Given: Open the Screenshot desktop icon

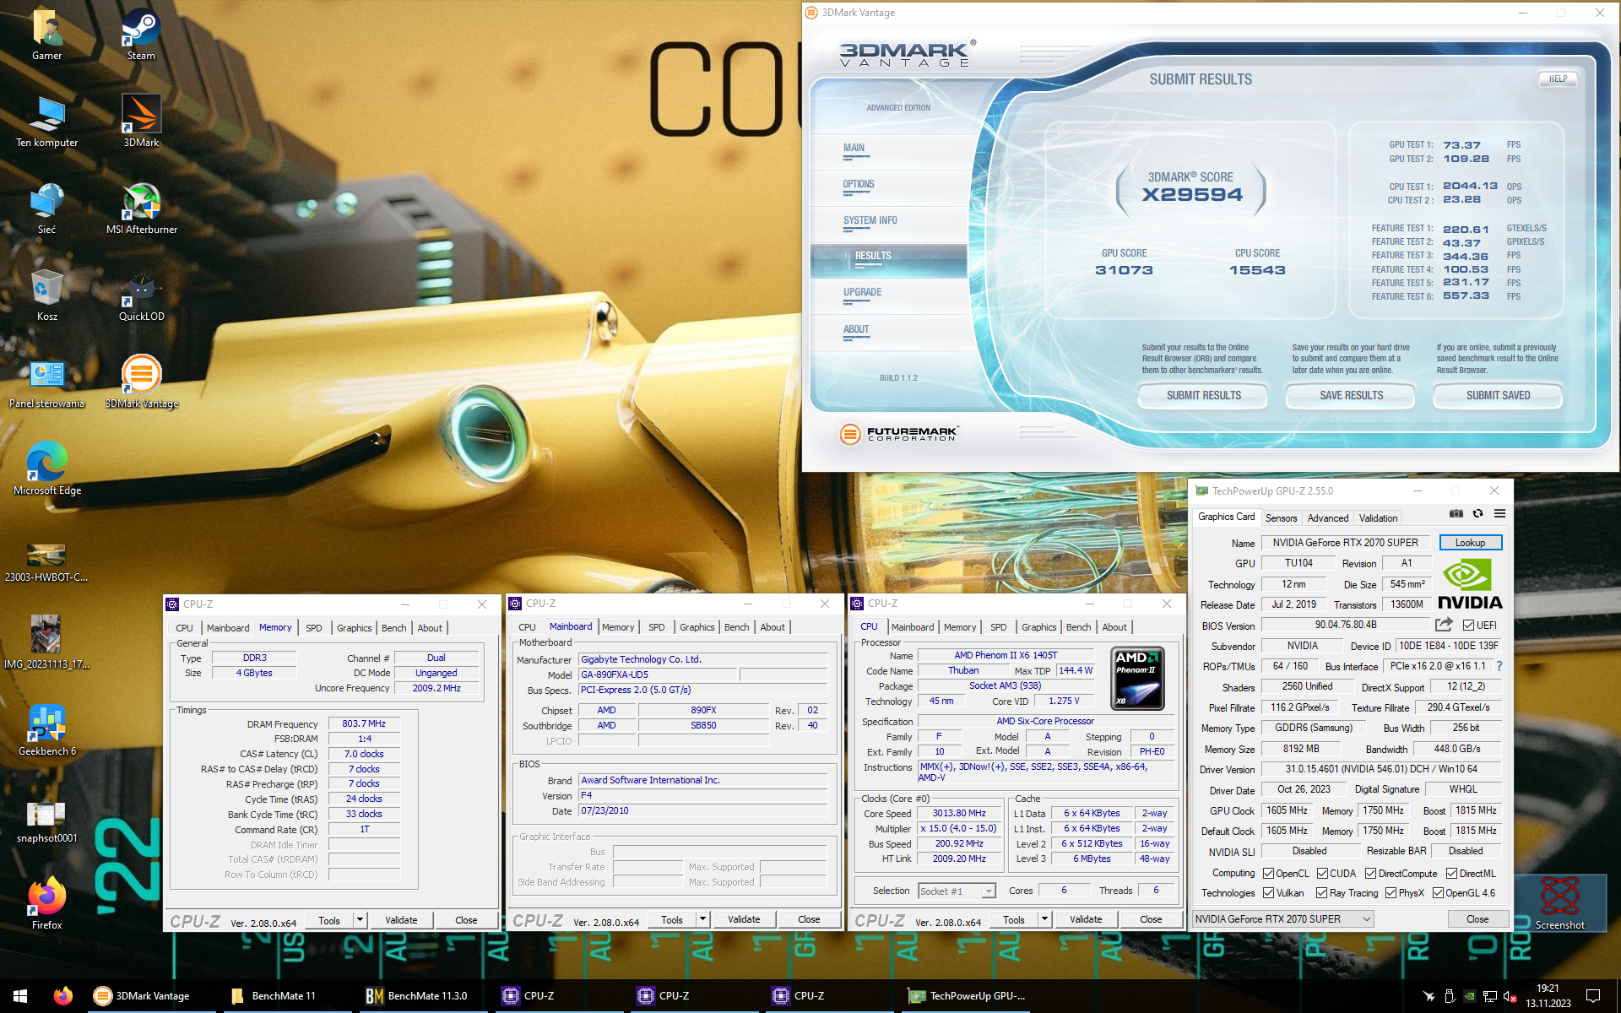Looking at the screenshot, I should tap(1559, 903).
